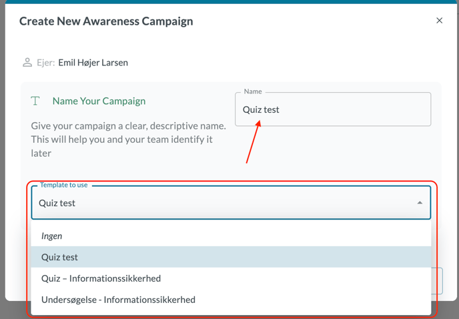Click the dimmed backdrop below the dialog

(x=447, y=310)
